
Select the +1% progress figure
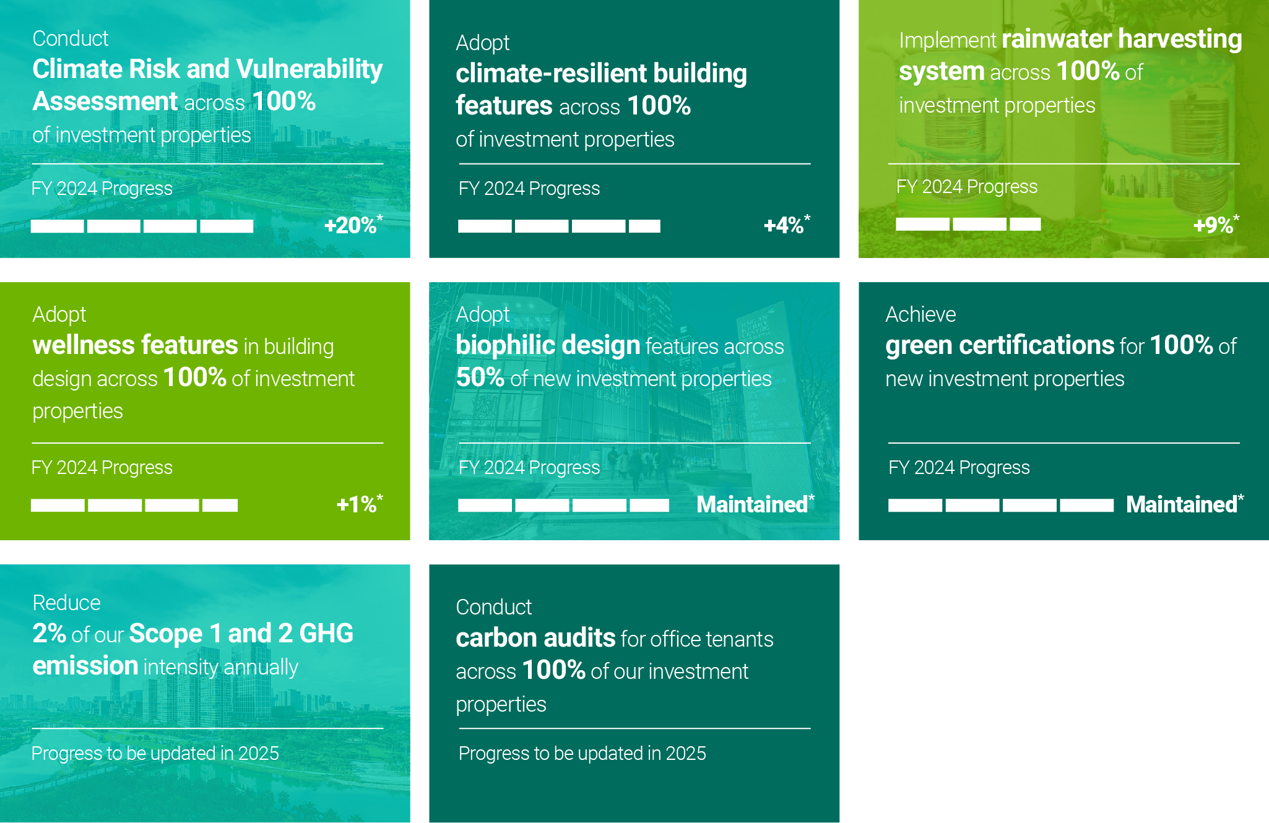pos(360,504)
